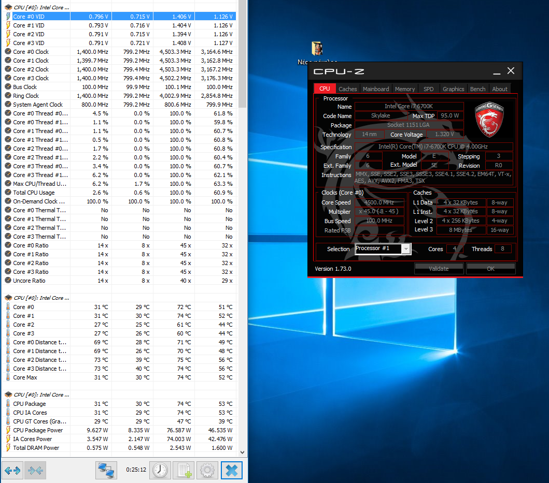Viewport: 549px width, 483px height.
Task: Open the SPD tab in CPU-Z
Action: click(428, 89)
